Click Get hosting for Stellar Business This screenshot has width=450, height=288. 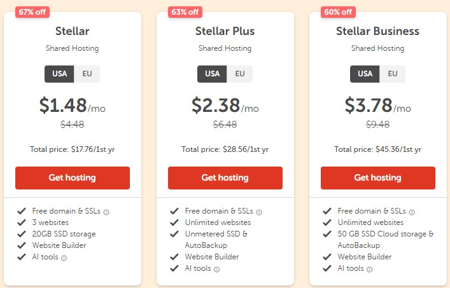point(377,178)
